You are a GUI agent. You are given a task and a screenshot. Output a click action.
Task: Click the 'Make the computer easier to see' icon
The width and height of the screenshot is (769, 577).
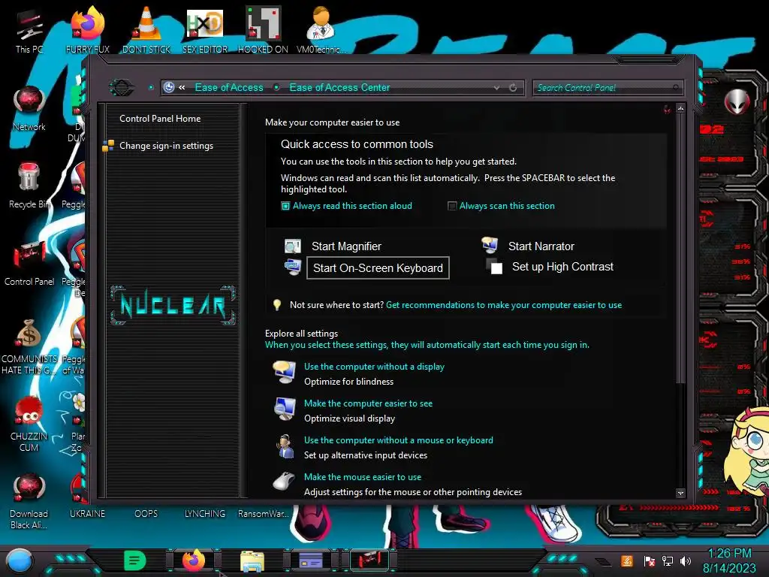[x=285, y=409]
